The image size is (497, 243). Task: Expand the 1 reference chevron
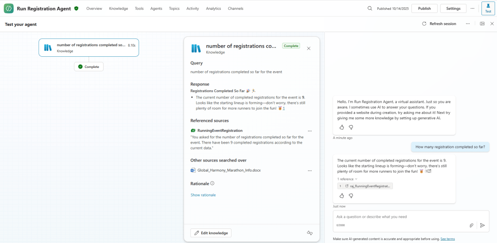click(356, 179)
